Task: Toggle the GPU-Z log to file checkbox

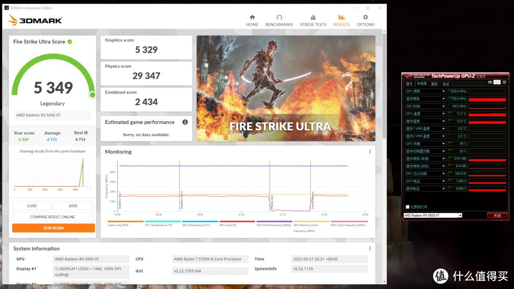Action: [407, 207]
